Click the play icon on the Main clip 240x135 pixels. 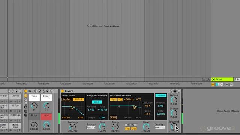(213, 79)
